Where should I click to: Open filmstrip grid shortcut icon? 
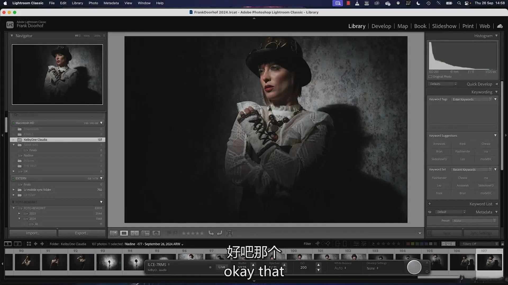[29, 244]
